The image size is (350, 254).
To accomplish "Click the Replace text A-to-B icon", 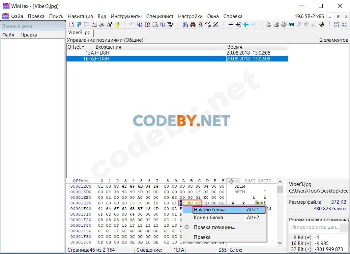I will [208, 25].
